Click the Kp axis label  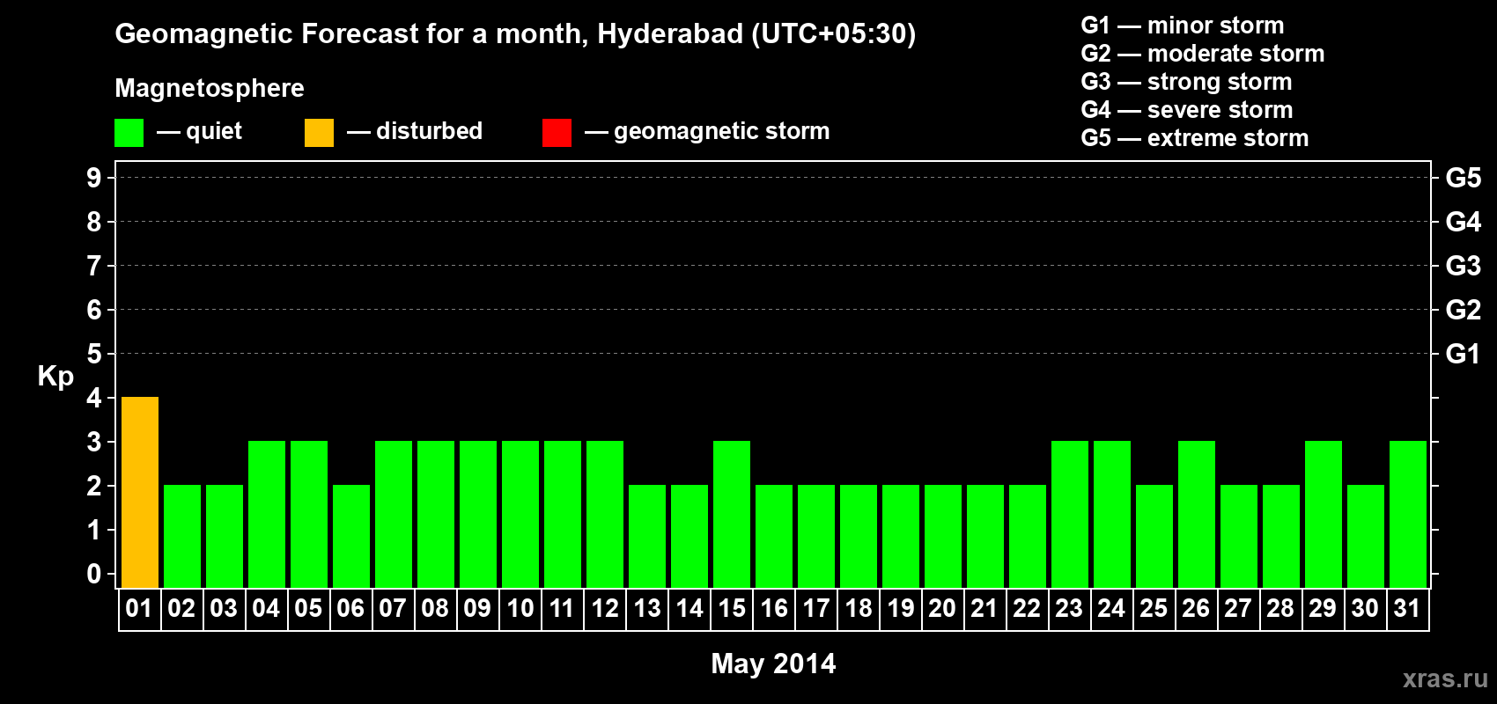click(55, 376)
